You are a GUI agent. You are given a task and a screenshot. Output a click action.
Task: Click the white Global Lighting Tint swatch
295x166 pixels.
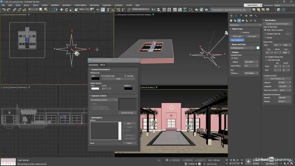click(95, 89)
